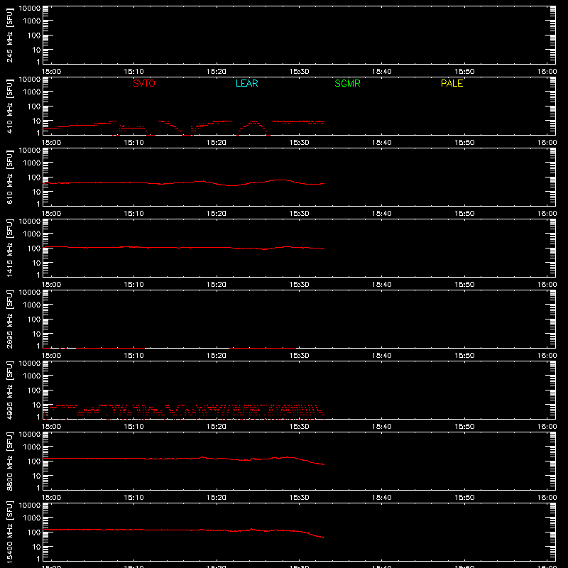Click the 100 tick label on the 1415 MHz axis
Viewport: 568px width, 568px height.
click(x=34, y=248)
